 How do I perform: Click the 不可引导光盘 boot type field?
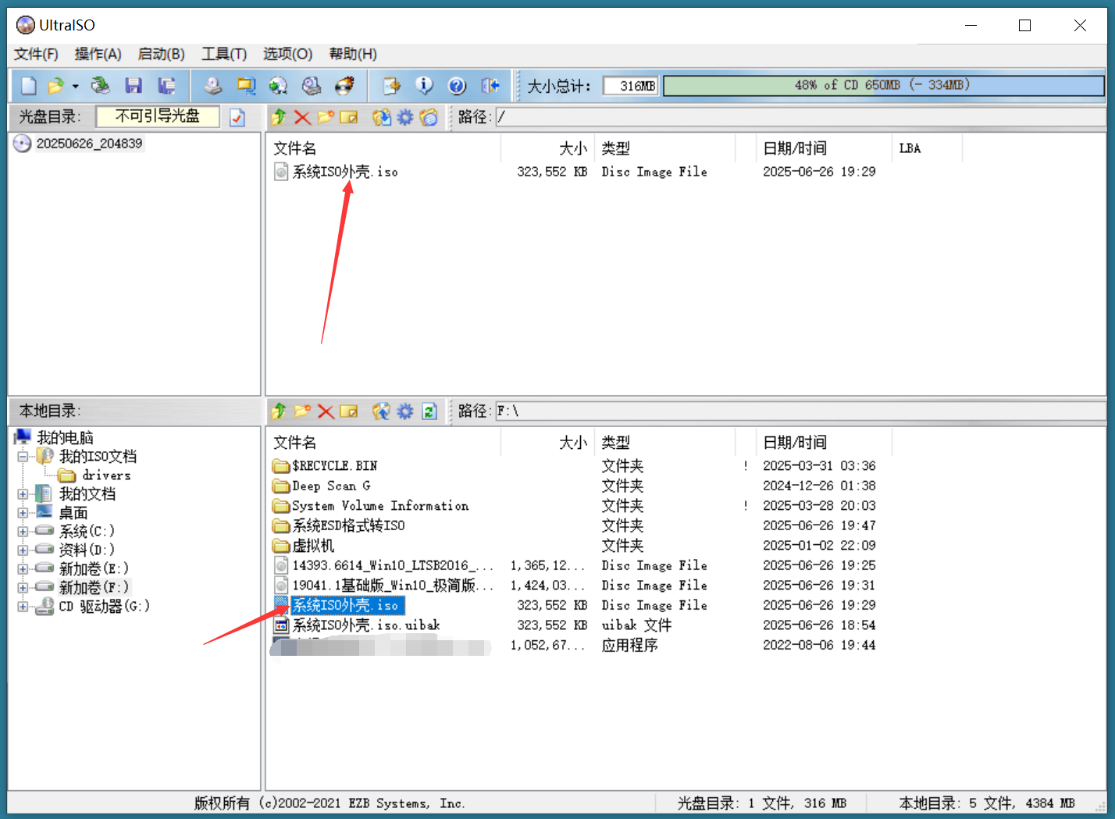pos(158,116)
